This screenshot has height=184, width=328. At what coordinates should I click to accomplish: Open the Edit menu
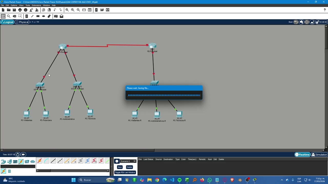(x=7, y=5)
